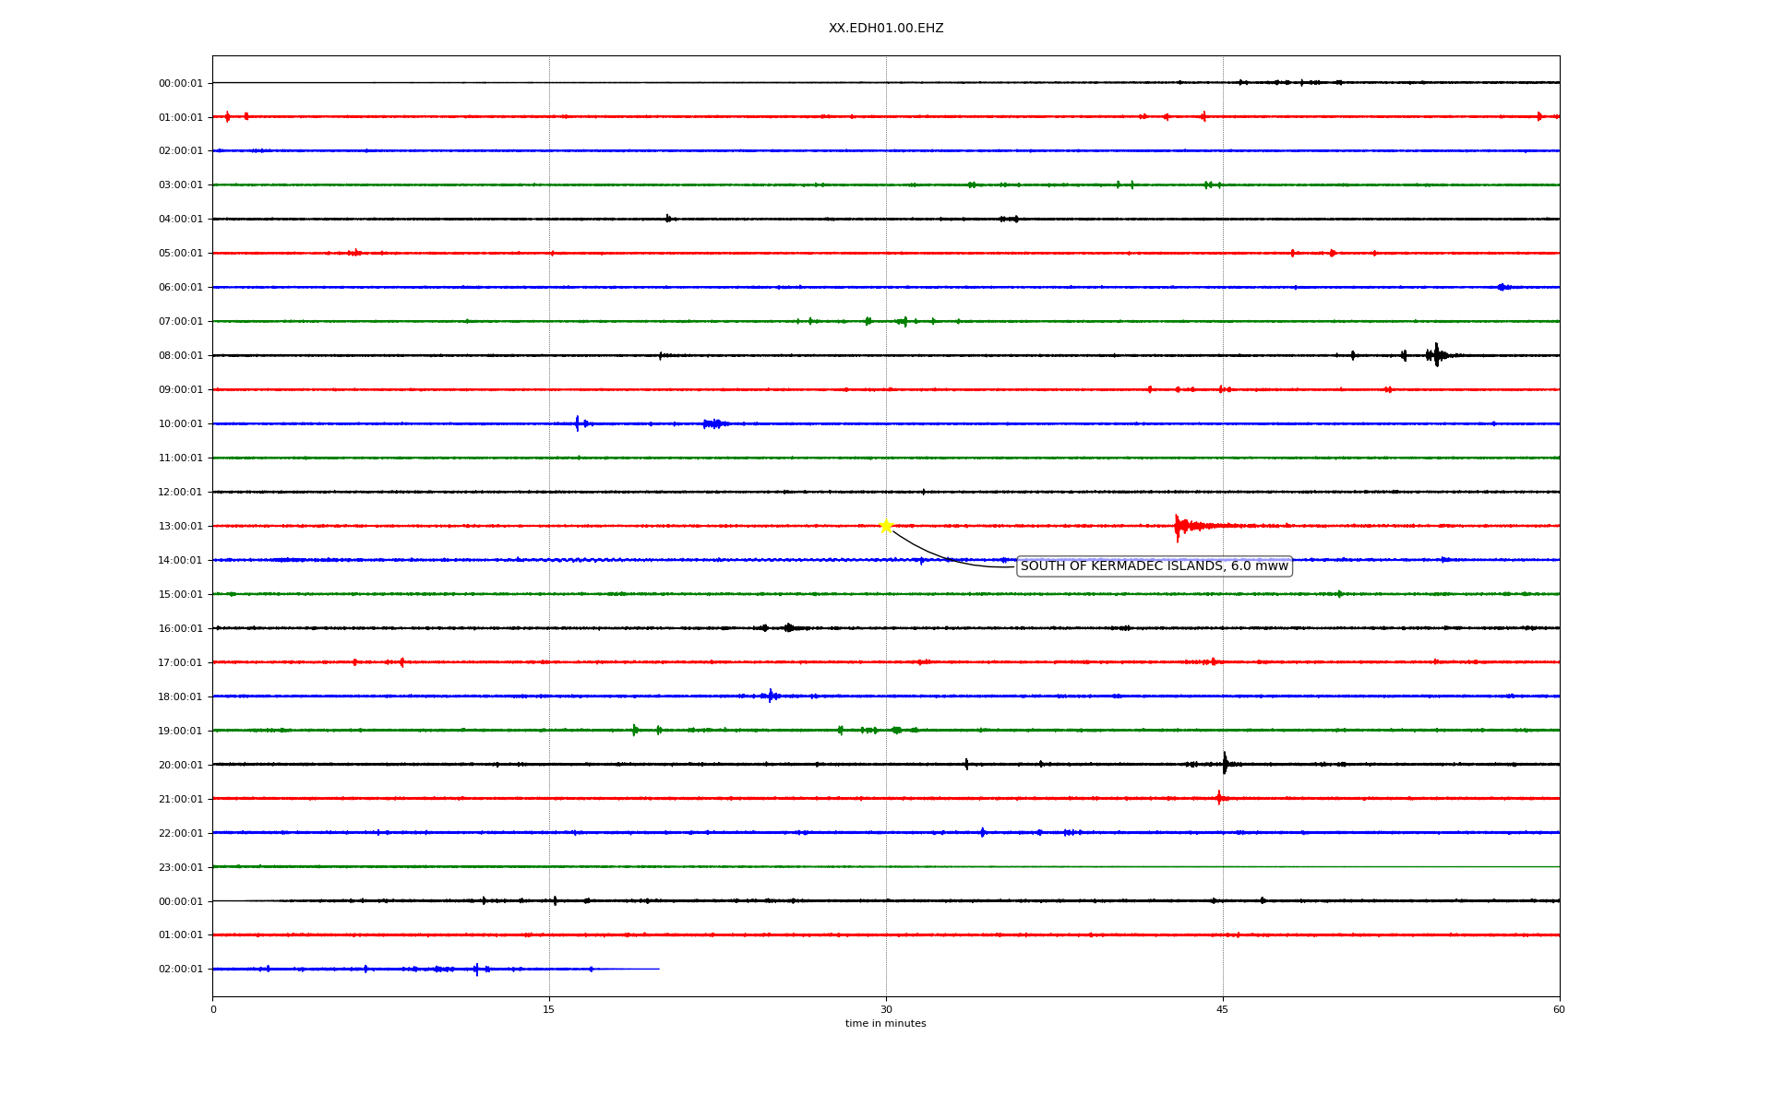Image resolution: width=1772 pixels, height=1107 pixels.
Task: Click the black burst late in the 08:00:01 trace
Action: point(1436,355)
